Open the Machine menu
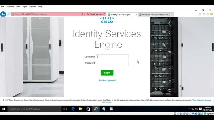Screen dimensions: 214x120 point(10,7)
